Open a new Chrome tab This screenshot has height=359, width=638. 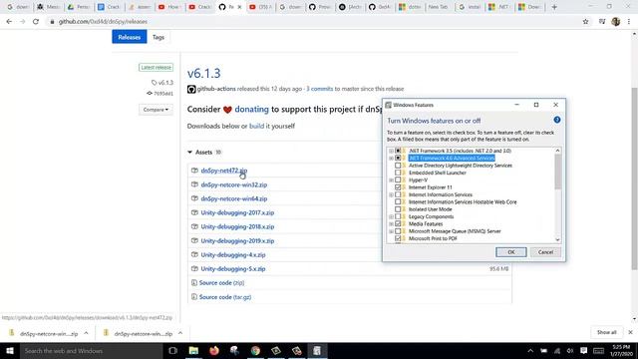(554, 7)
